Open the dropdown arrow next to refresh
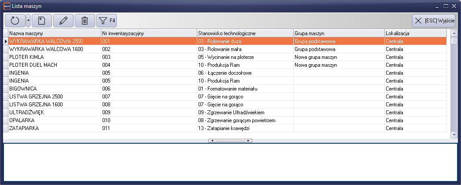 tap(28, 20)
